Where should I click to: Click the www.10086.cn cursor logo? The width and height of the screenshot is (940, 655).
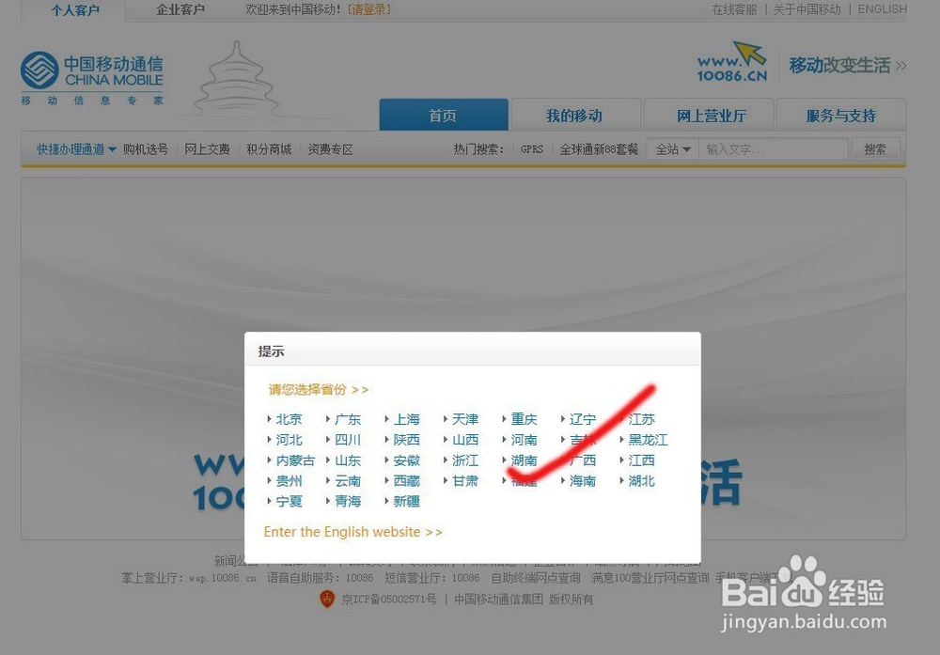pyautogui.click(x=732, y=62)
